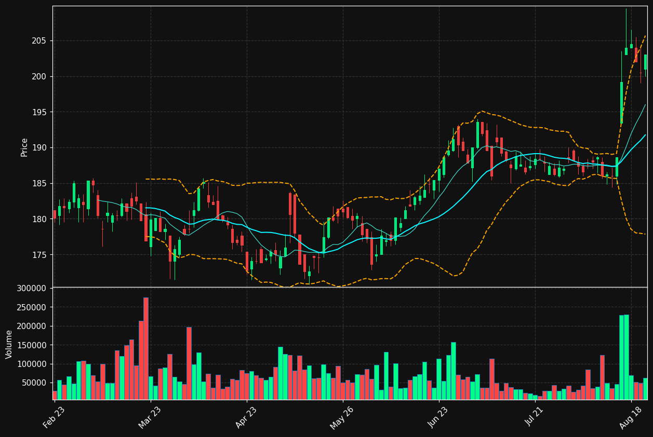The width and height of the screenshot is (653, 437).
Task: Click the 195 price tick label
Action: coord(39,112)
